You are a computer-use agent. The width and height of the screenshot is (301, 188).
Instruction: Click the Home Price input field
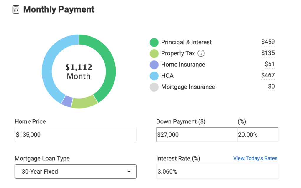(x=75, y=135)
